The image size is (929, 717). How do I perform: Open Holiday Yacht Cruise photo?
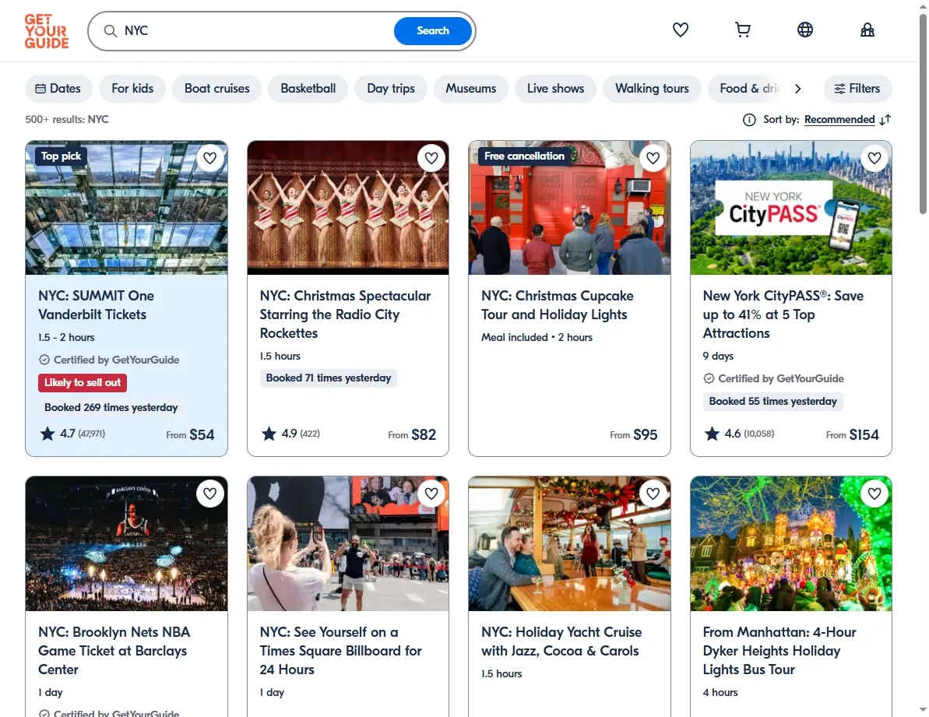569,543
